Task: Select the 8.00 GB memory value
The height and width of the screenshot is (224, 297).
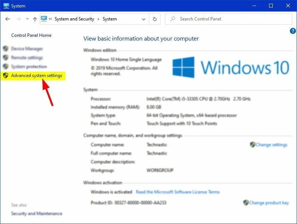Action: tap(154, 107)
